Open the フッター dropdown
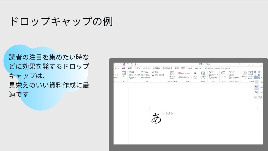 tap(232, 75)
